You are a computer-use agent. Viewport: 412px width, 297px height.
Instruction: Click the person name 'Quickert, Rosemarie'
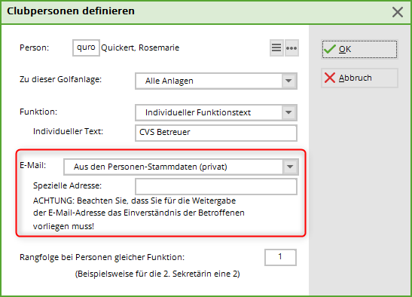point(140,47)
